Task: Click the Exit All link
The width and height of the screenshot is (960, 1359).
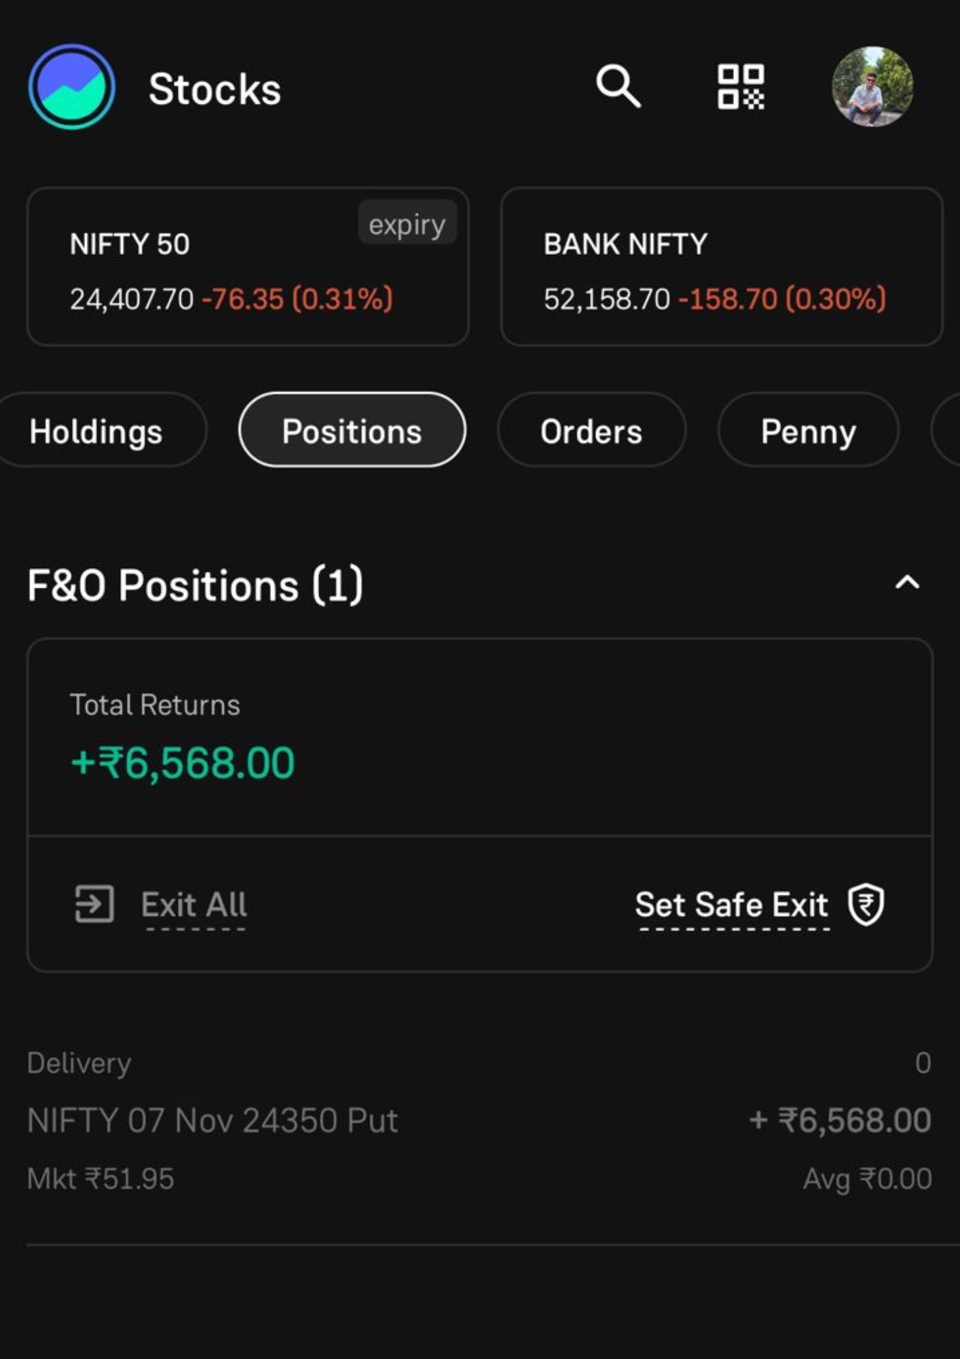Action: [x=194, y=906]
